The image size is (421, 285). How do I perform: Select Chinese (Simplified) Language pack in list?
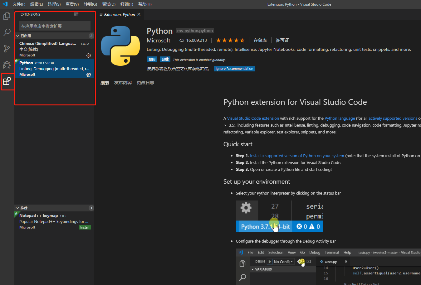tap(55, 49)
